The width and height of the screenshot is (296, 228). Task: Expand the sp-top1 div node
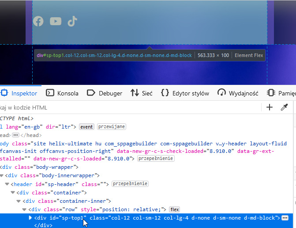tap(30, 218)
